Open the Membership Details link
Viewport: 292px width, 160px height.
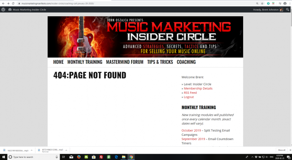tap(198, 89)
